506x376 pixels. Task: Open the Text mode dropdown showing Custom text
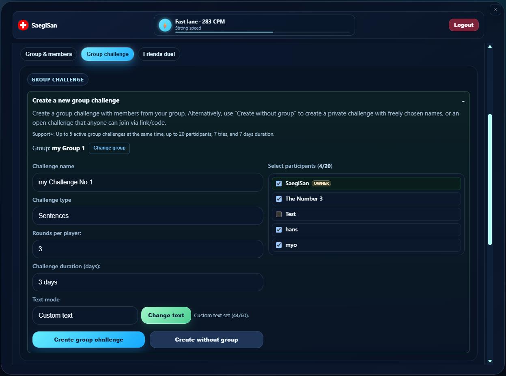(85, 315)
